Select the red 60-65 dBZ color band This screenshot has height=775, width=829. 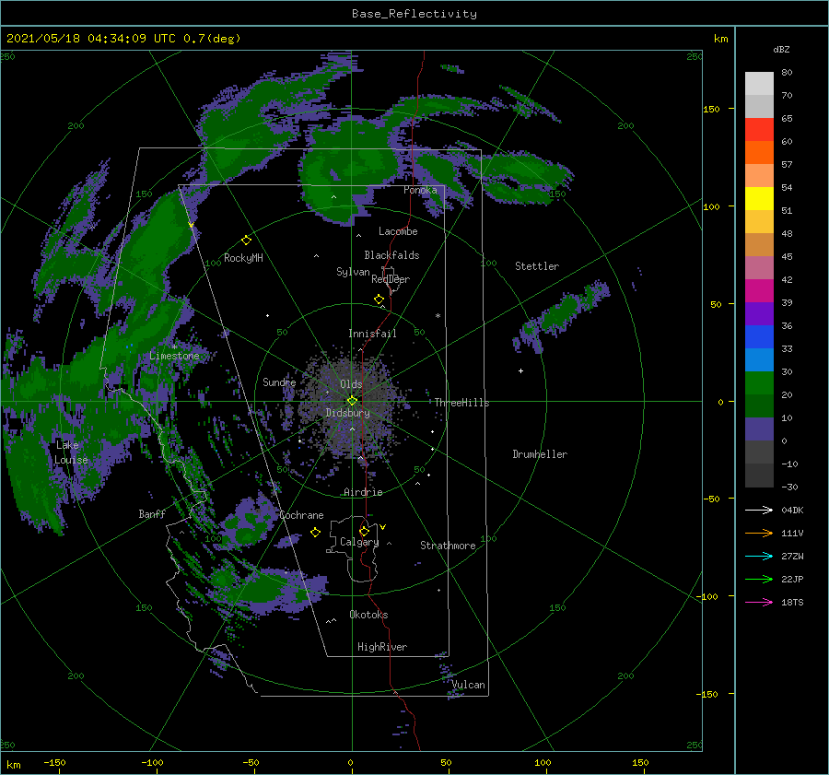point(759,130)
